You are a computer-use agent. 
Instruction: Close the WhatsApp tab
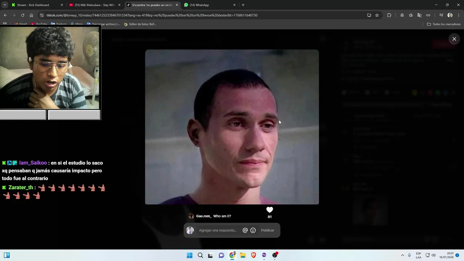pyautogui.click(x=234, y=5)
